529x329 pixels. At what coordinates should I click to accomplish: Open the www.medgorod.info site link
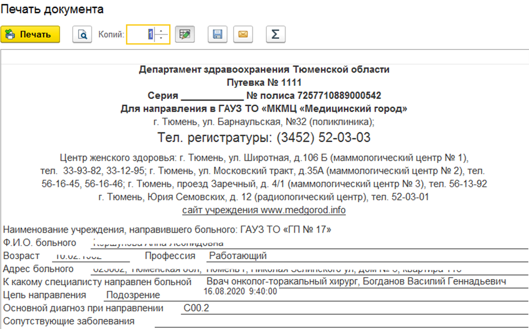(x=264, y=210)
